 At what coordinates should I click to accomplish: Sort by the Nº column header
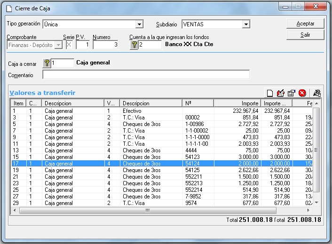[198, 103]
